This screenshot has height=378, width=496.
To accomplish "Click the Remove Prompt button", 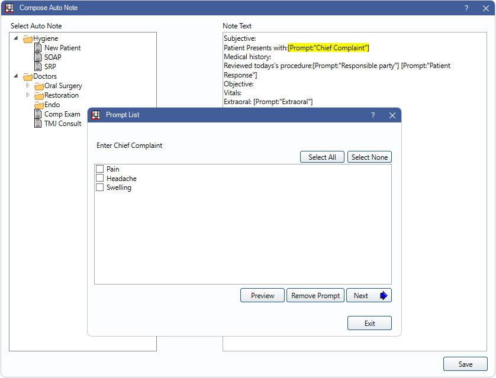I will [315, 296].
